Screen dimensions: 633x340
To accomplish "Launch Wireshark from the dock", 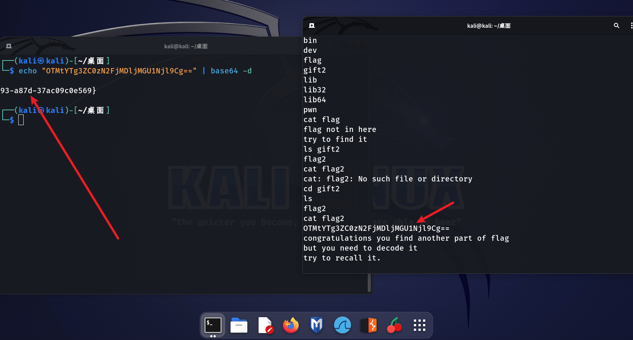I will (x=343, y=326).
